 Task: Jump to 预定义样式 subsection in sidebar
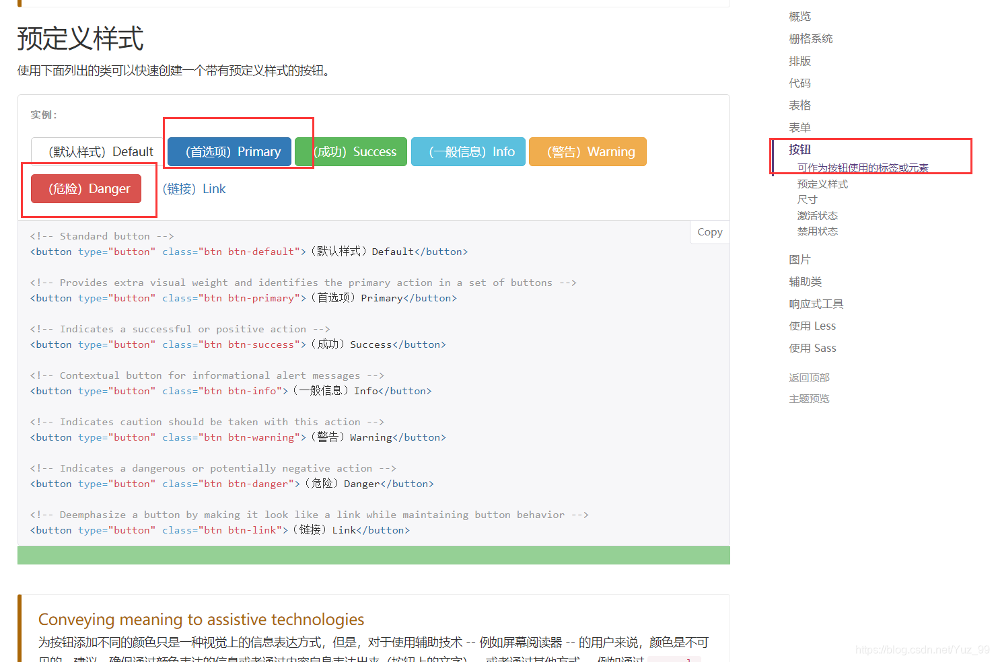(x=822, y=184)
